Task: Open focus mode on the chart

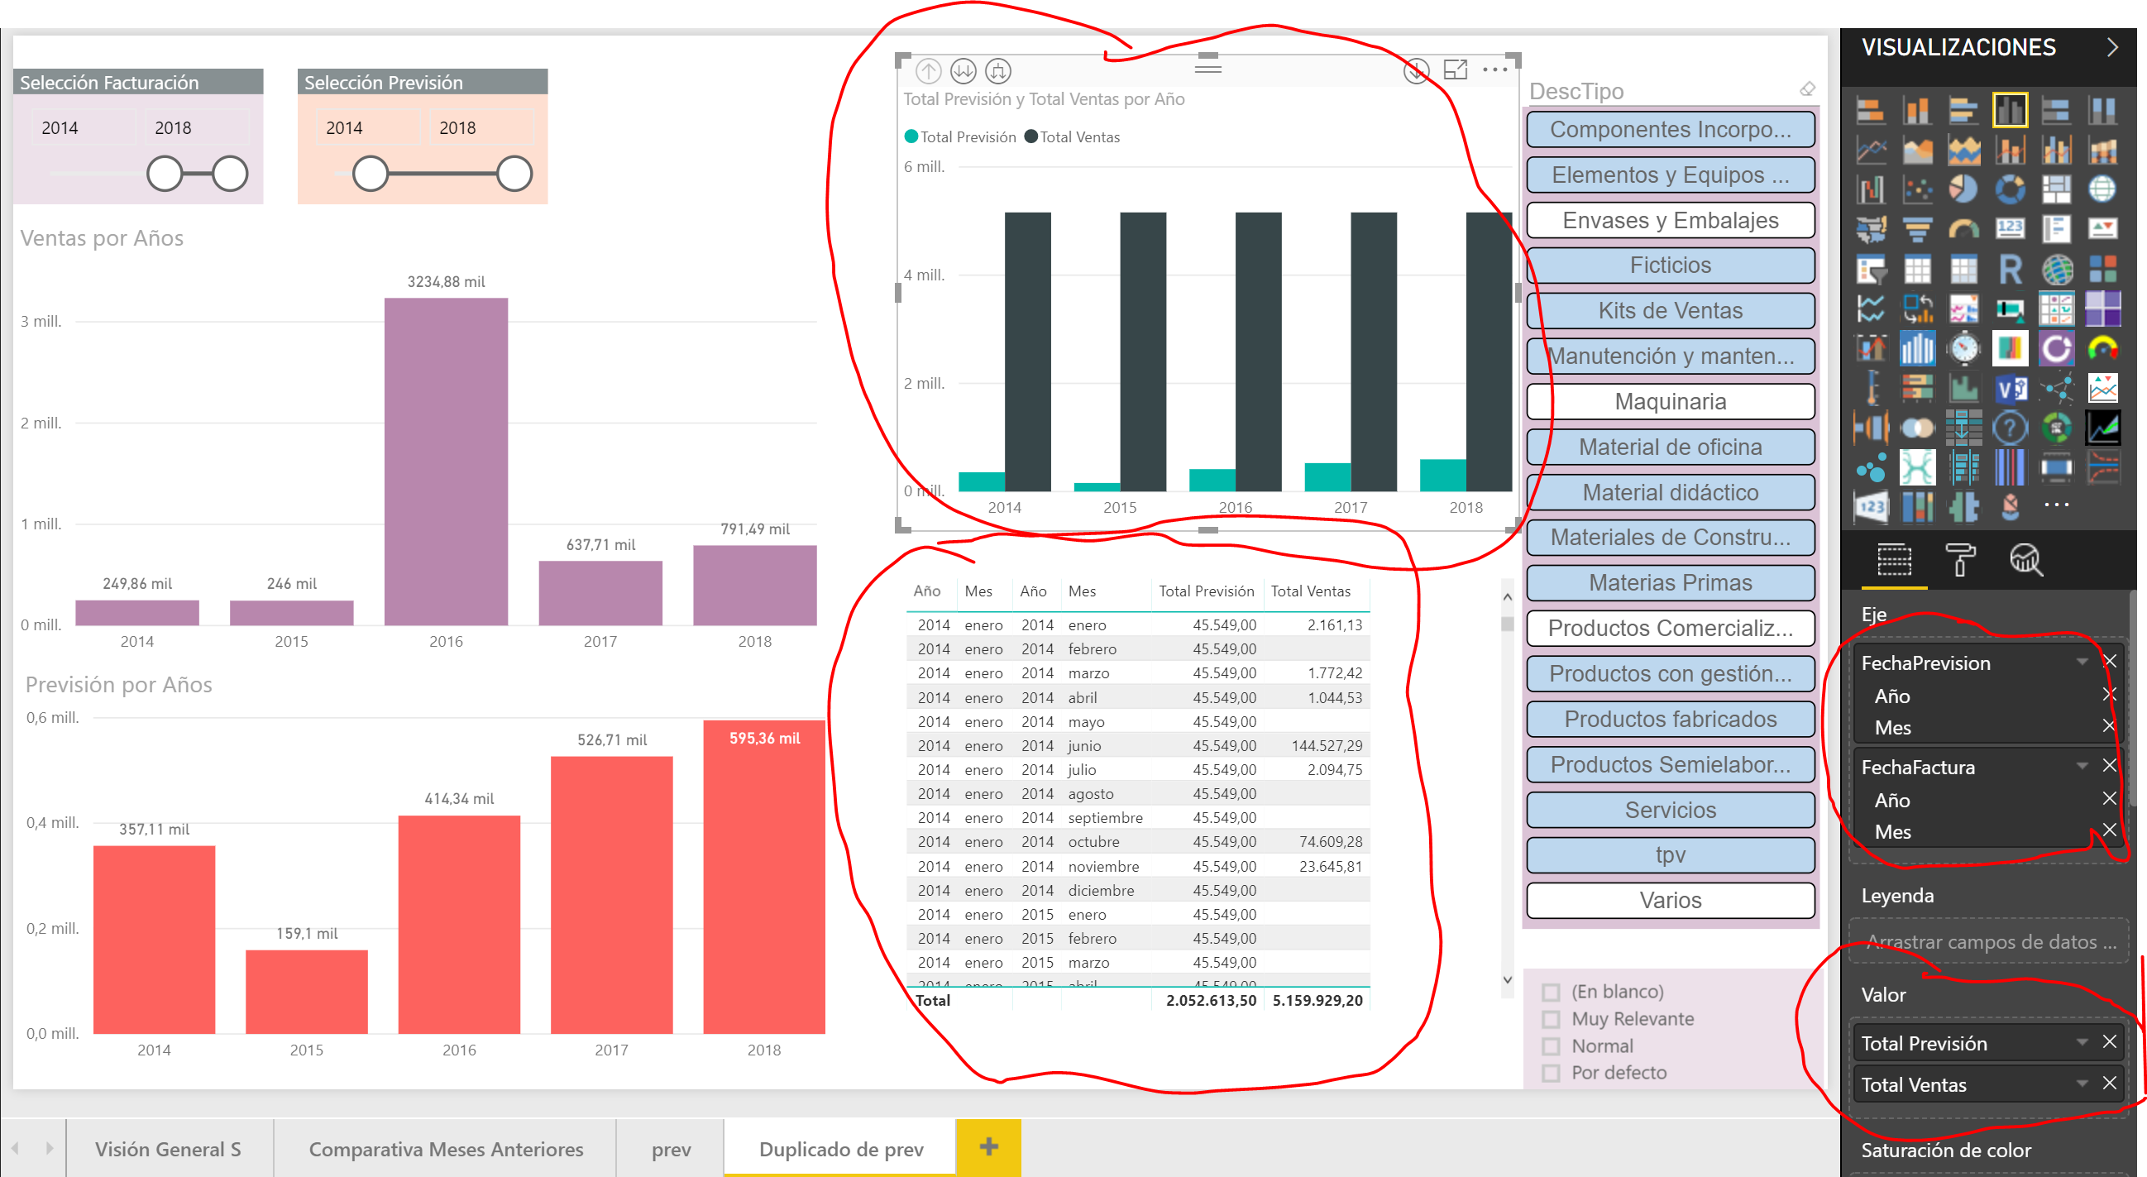Action: coord(1455,70)
